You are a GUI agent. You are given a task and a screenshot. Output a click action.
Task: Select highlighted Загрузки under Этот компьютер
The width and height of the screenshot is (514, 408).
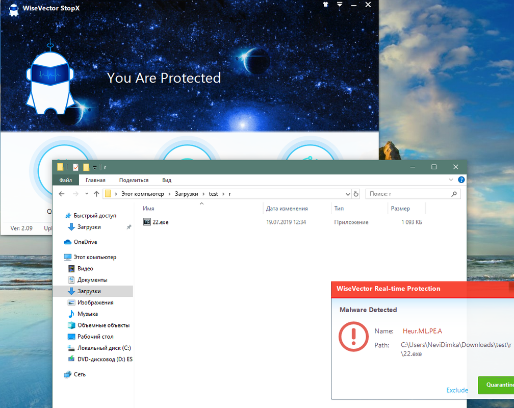(89, 291)
